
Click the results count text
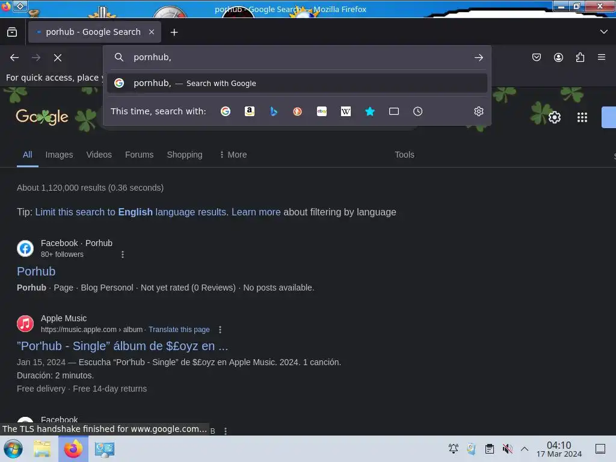point(90,188)
